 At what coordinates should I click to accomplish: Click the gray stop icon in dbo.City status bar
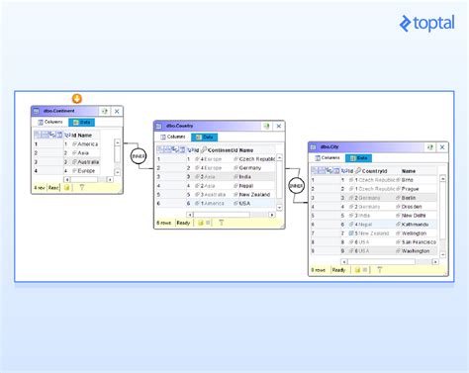pos(365,270)
